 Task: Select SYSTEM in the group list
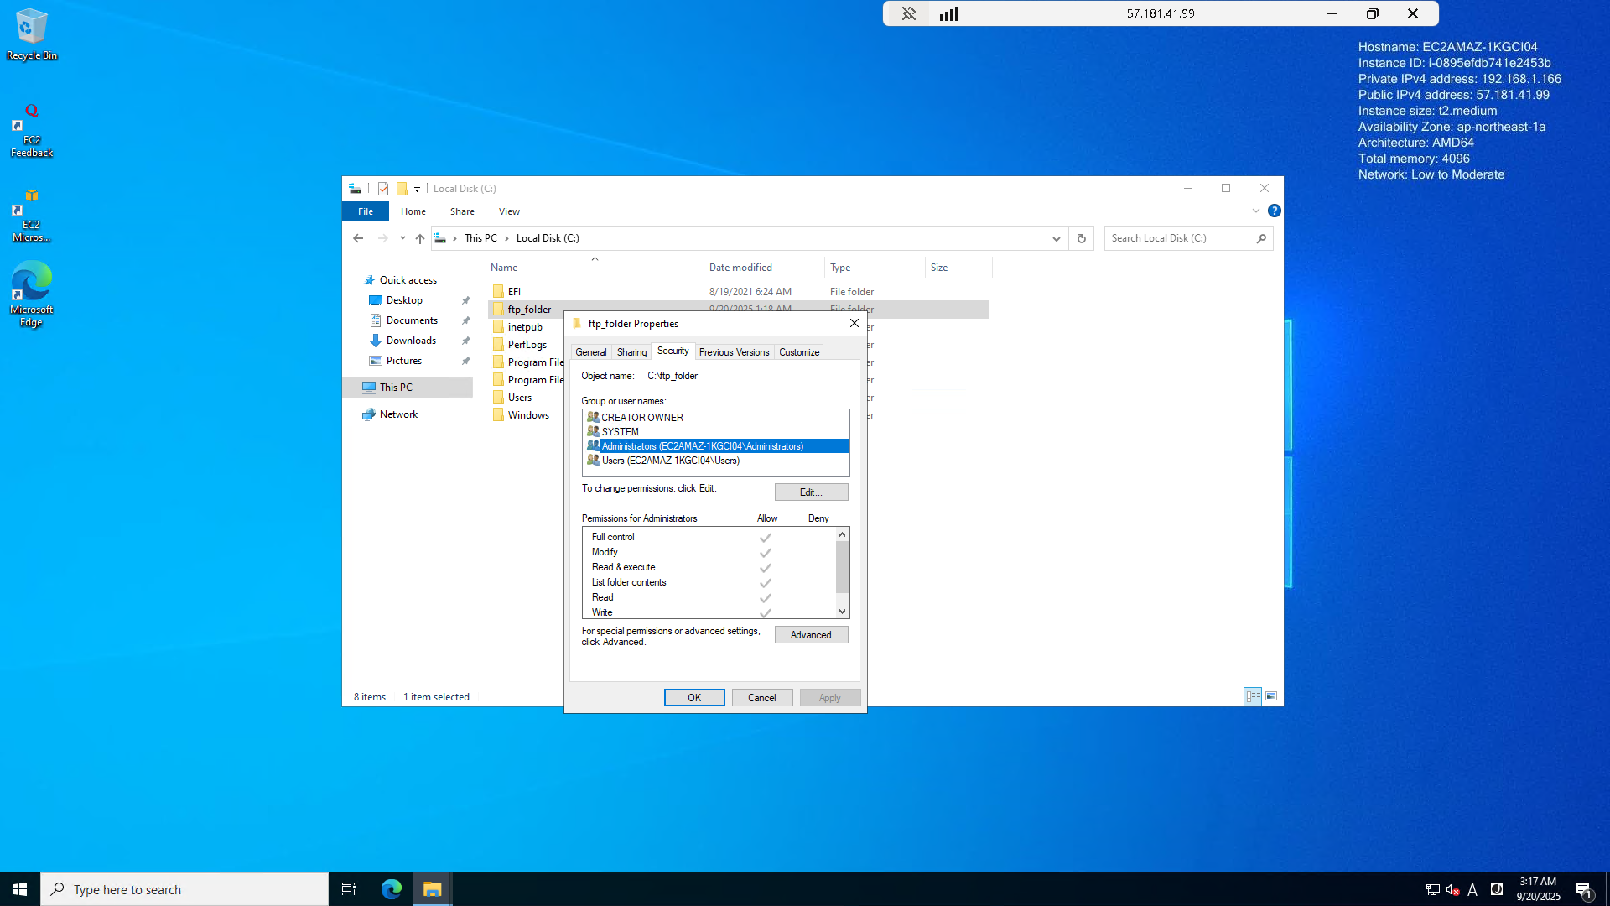pos(620,432)
